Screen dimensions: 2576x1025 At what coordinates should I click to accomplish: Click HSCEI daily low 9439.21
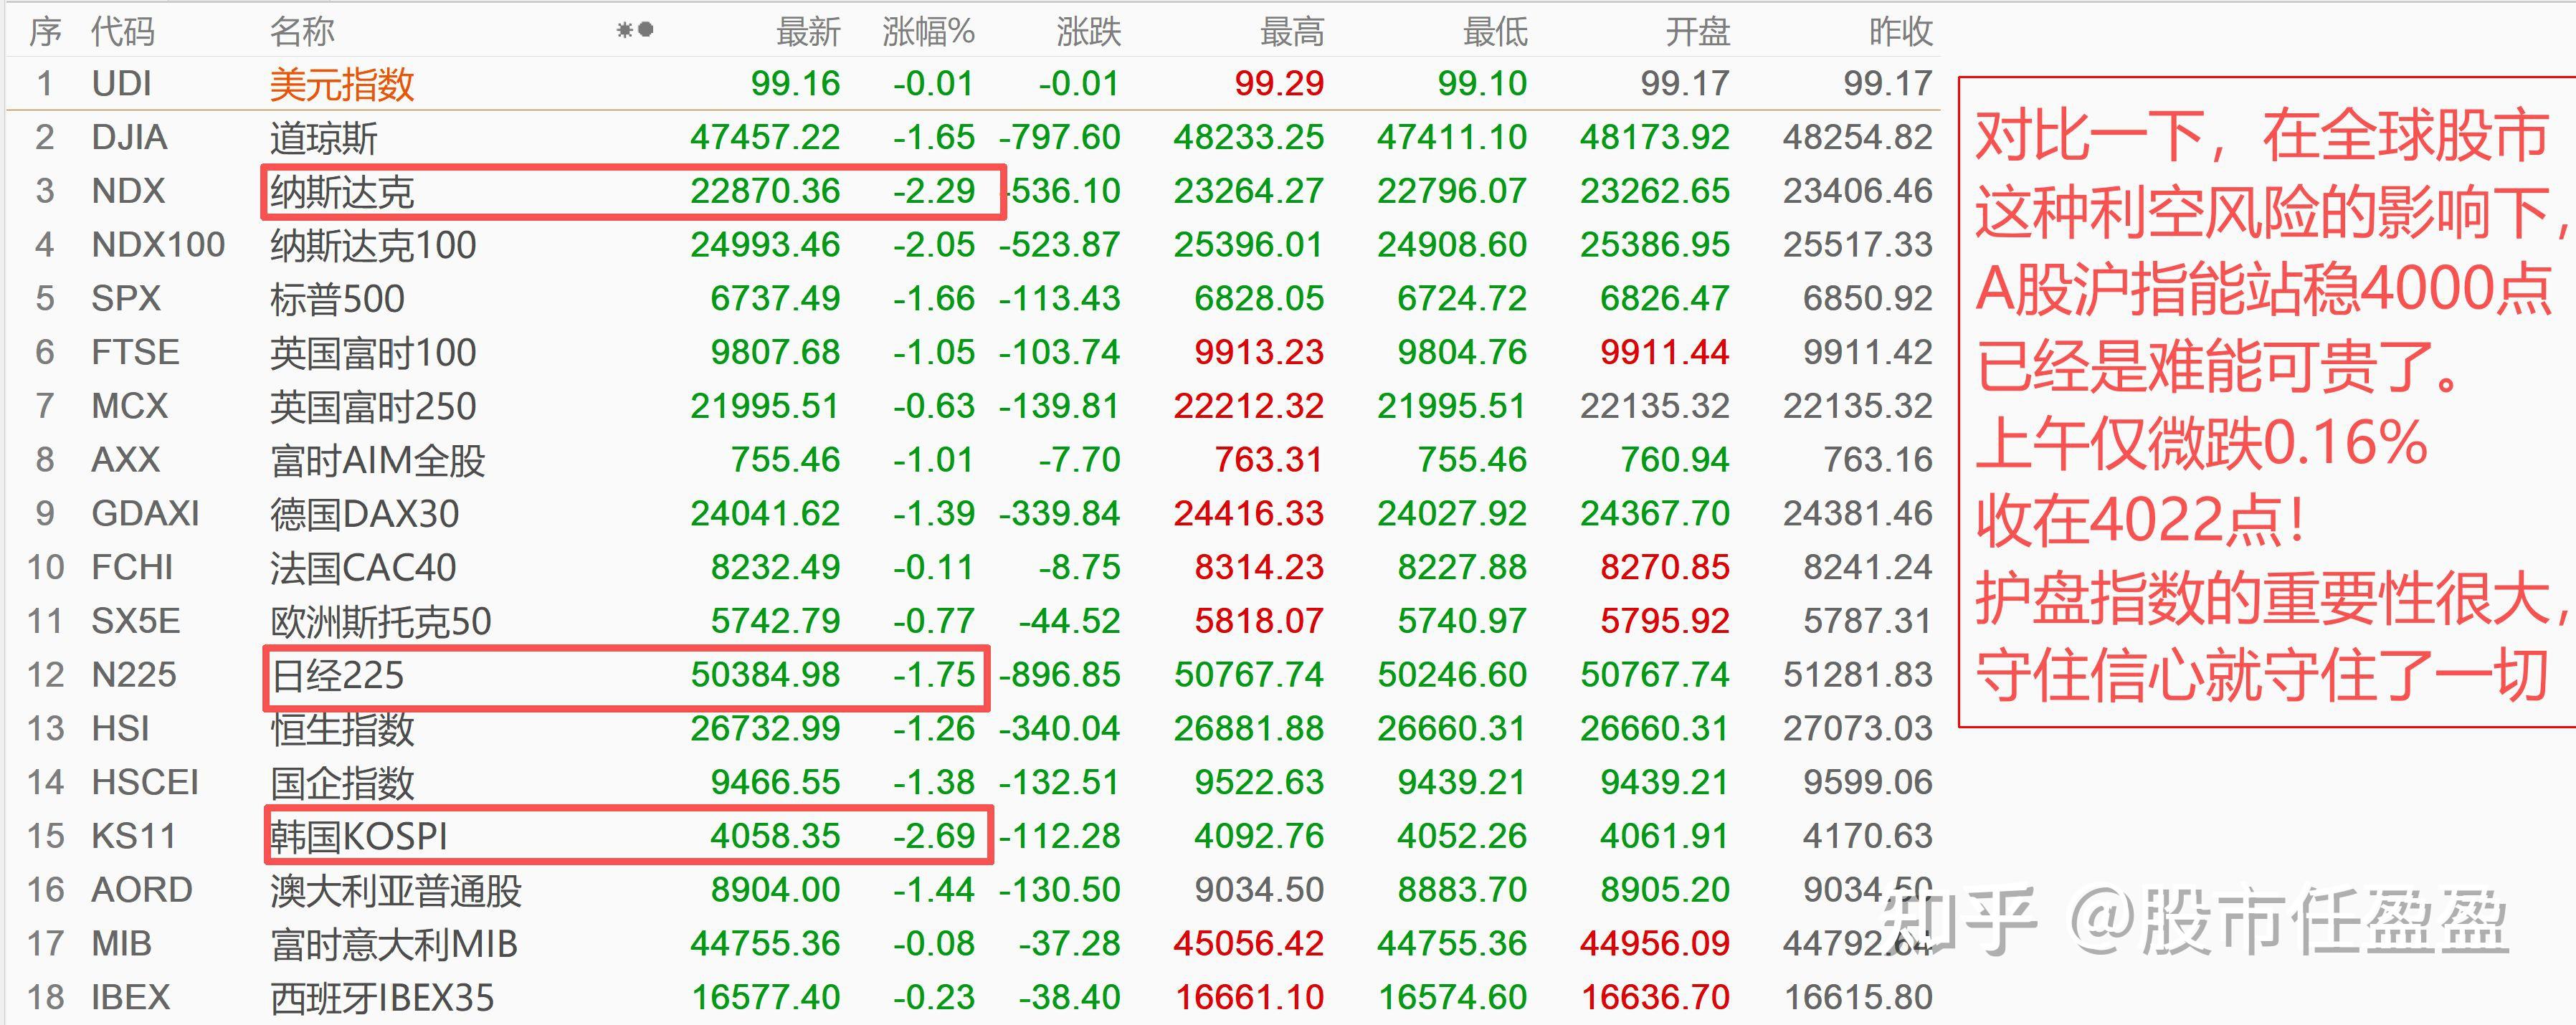[x=1462, y=783]
